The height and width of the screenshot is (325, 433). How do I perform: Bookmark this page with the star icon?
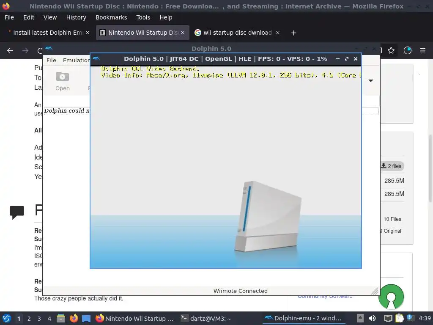[x=391, y=51]
